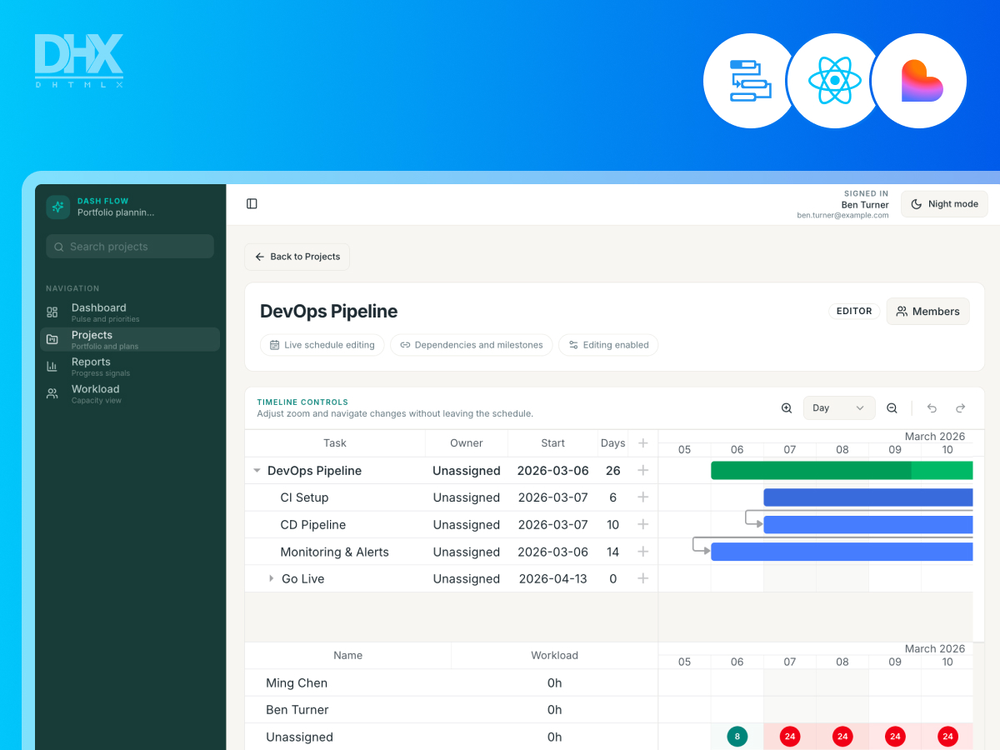Click the Days column header
This screenshot has height=750, width=1000.
pyautogui.click(x=612, y=443)
